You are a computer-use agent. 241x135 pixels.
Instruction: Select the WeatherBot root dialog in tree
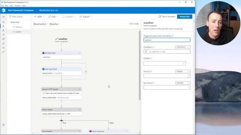15,22
